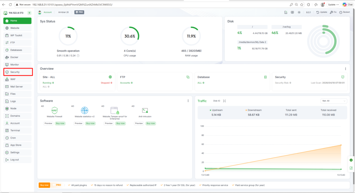Screen dimensions: 355x193
Task: Open the Software three-dot options menu
Action: [x=188, y=101]
